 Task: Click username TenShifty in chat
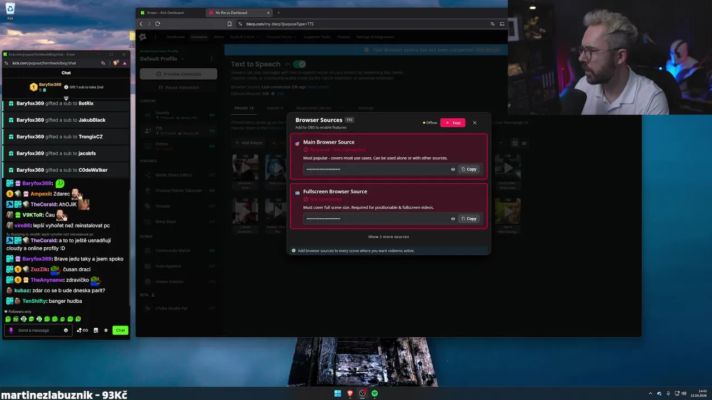(34, 301)
